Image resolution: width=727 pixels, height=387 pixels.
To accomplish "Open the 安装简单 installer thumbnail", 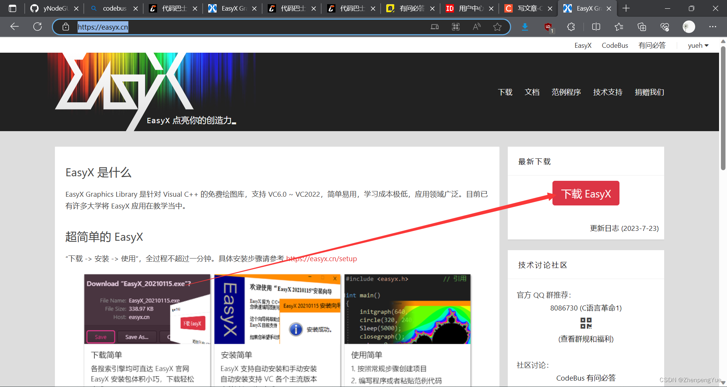I will coord(277,309).
